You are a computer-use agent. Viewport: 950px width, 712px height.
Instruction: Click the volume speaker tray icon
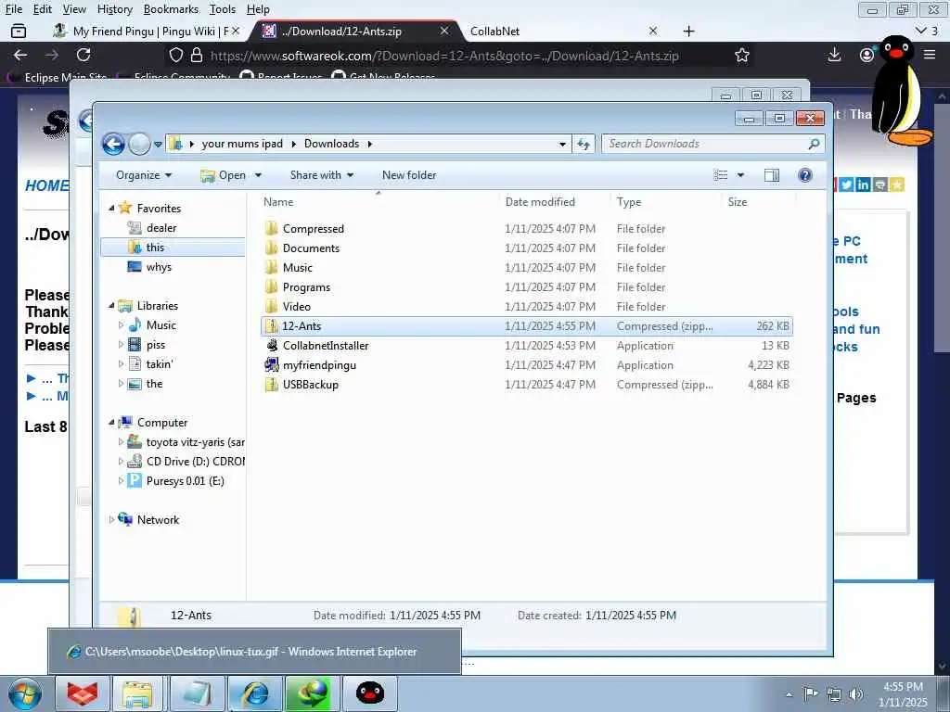[x=856, y=693]
